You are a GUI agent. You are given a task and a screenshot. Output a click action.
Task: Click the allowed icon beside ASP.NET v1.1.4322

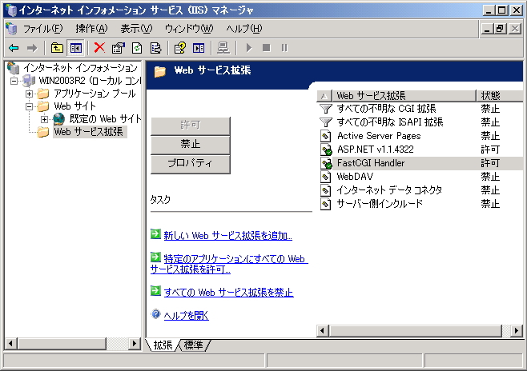pyautogui.click(x=326, y=150)
